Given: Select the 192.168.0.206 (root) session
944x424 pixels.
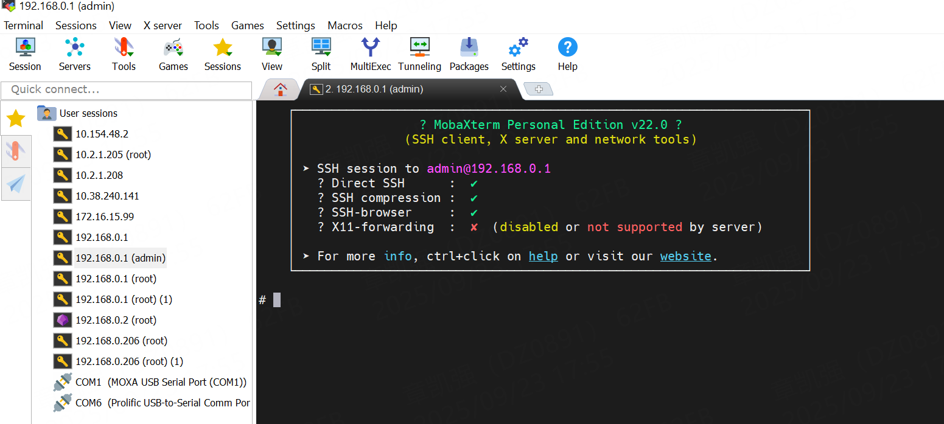Looking at the screenshot, I should pos(121,341).
